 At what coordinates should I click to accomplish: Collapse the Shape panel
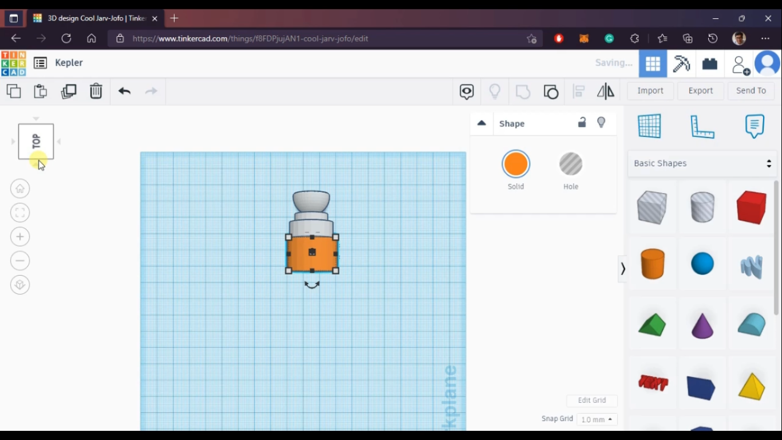coord(481,123)
